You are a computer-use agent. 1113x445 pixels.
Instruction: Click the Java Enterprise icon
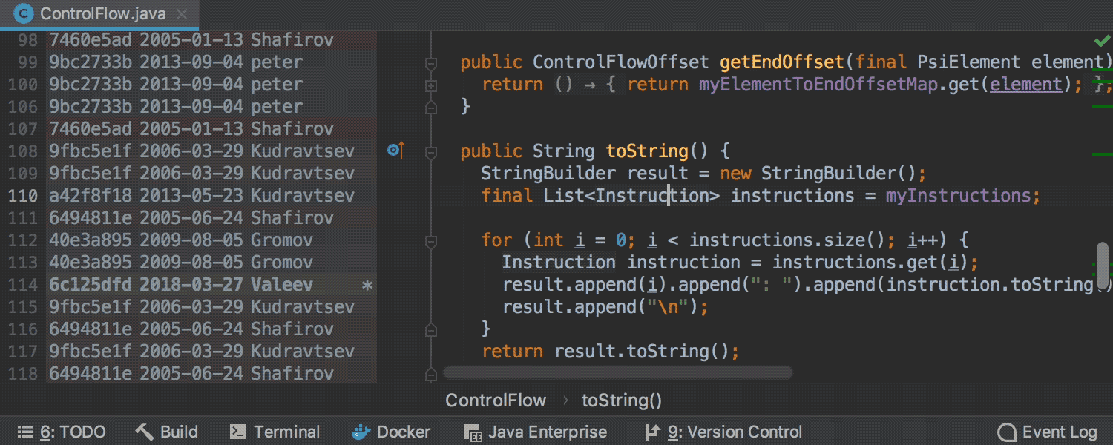472,432
